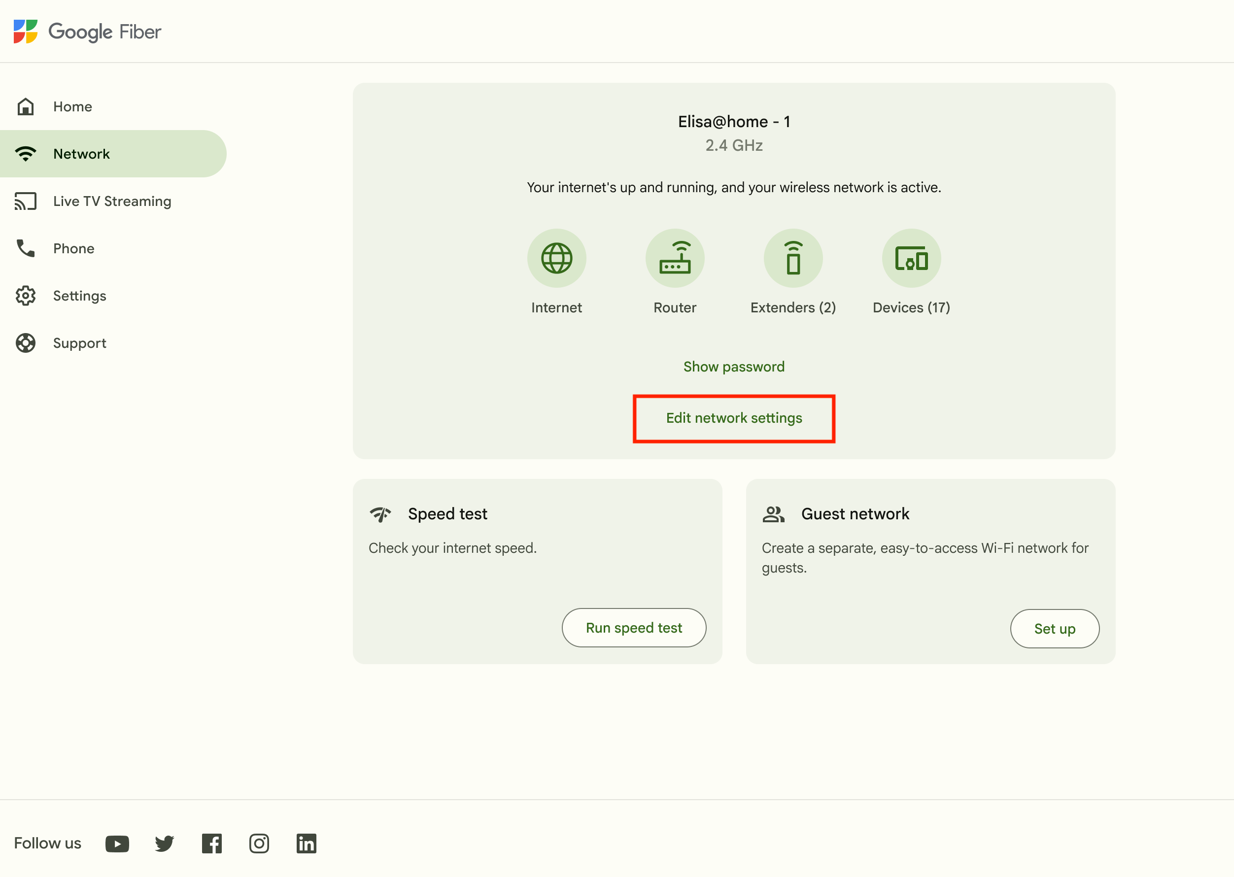Image resolution: width=1234 pixels, height=877 pixels.
Task: Visit the Facebook icon in the footer
Action: 212,843
